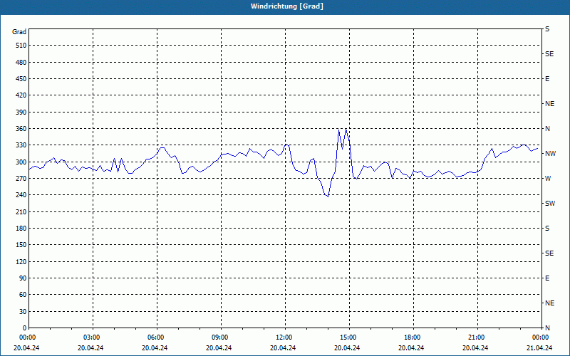Viewport: 570px width, 356px height.
Task: Click the SE compass label level with 480
Action: pos(549,54)
